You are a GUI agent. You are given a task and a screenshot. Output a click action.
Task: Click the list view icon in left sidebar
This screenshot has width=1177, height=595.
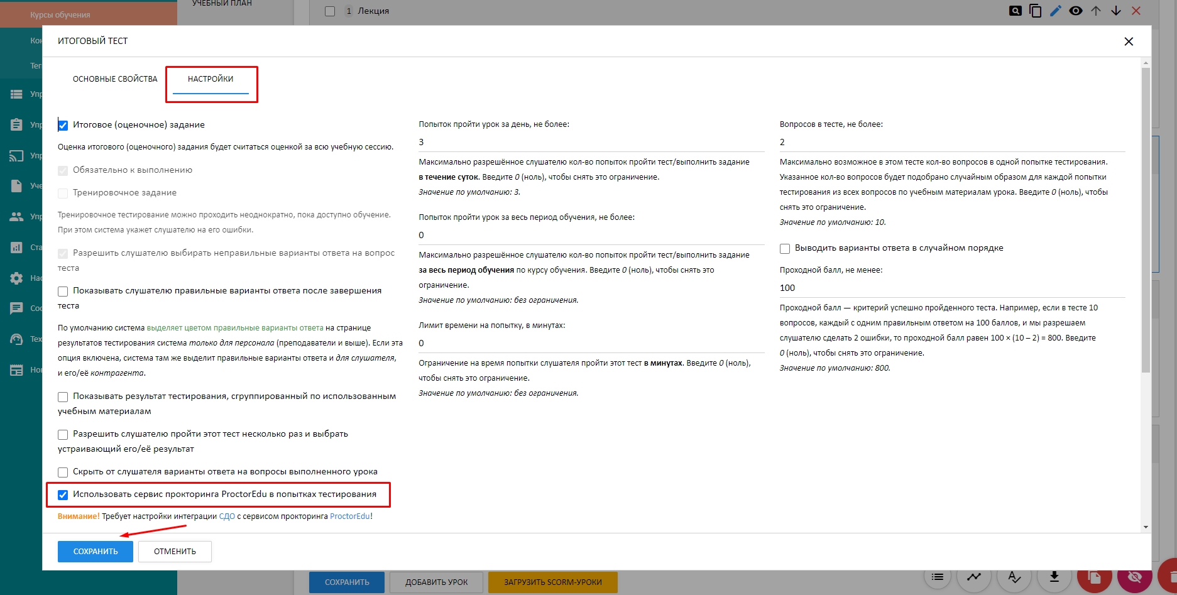[17, 94]
